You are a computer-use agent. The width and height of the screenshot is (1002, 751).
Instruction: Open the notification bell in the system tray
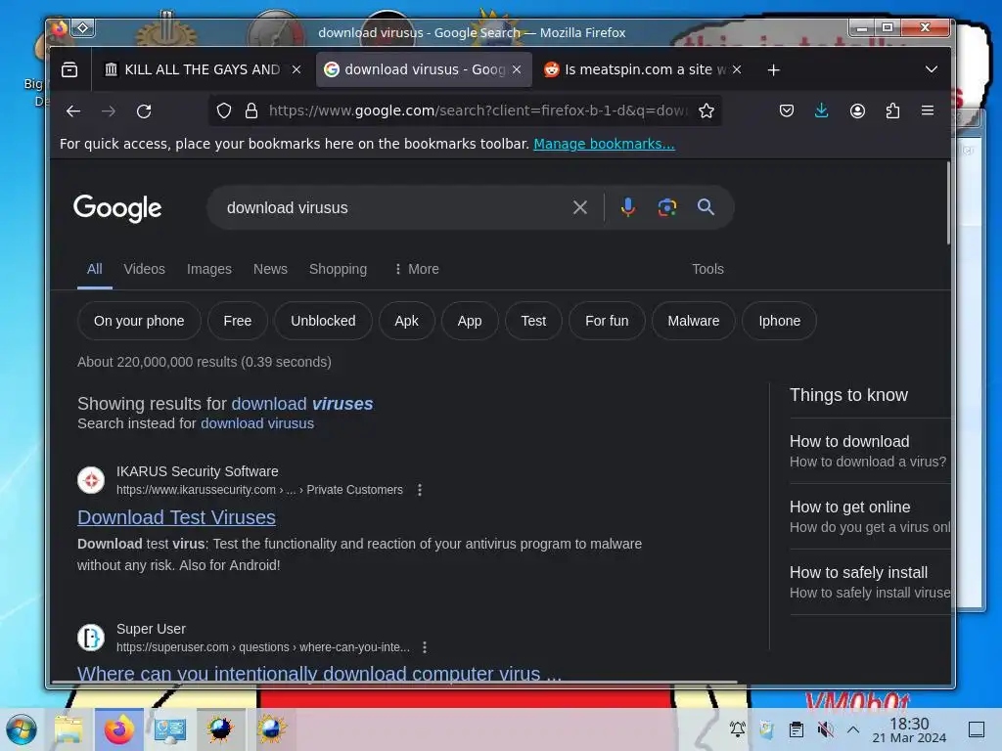[x=738, y=729]
